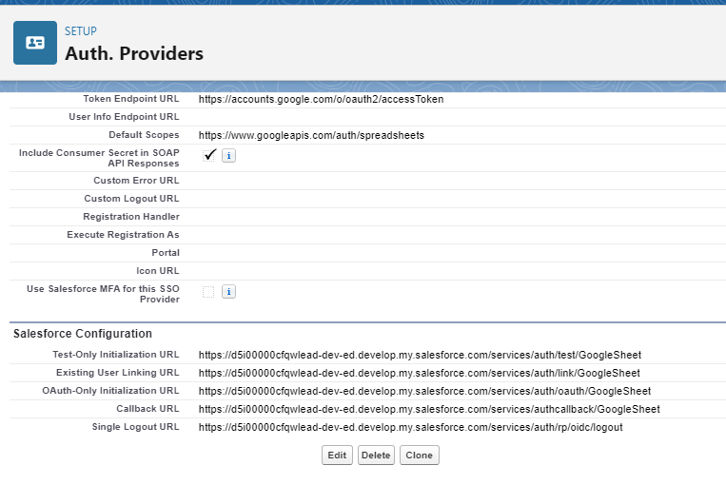This screenshot has width=726, height=485.
Task: Click the Test-Only Initialization URL value
Action: [x=420, y=355]
